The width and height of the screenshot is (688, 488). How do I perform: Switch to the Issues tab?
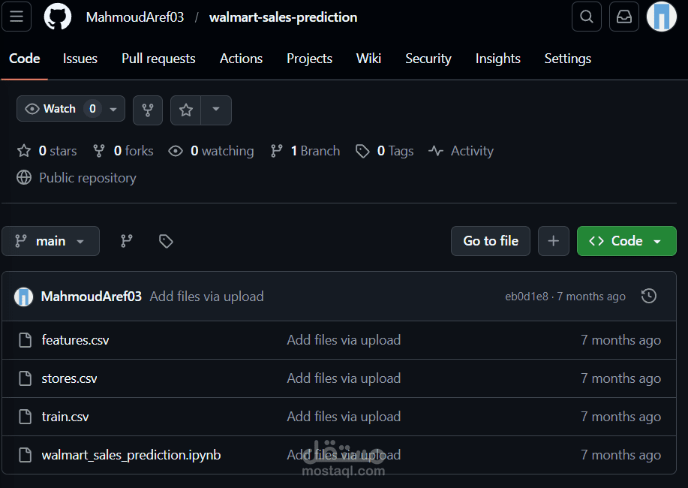(80, 59)
